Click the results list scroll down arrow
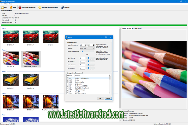 point(120,121)
